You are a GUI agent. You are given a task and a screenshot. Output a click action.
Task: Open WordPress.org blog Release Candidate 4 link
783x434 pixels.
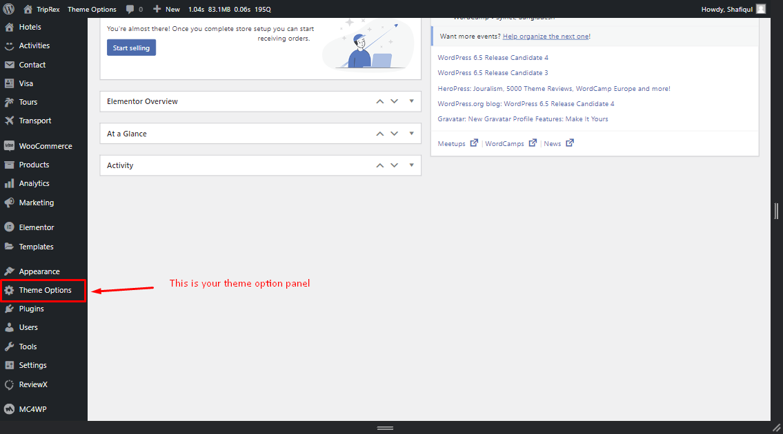tap(526, 104)
